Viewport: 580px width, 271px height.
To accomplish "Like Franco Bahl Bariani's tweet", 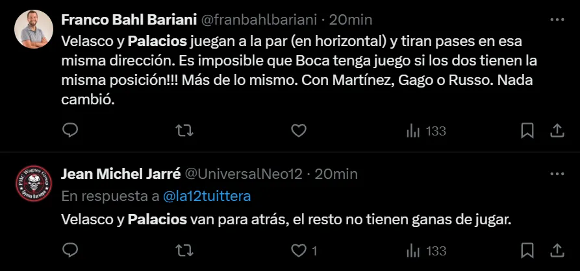I will click(298, 131).
